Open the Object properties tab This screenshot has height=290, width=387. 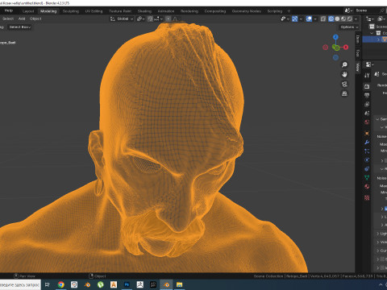(x=367, y=133)
